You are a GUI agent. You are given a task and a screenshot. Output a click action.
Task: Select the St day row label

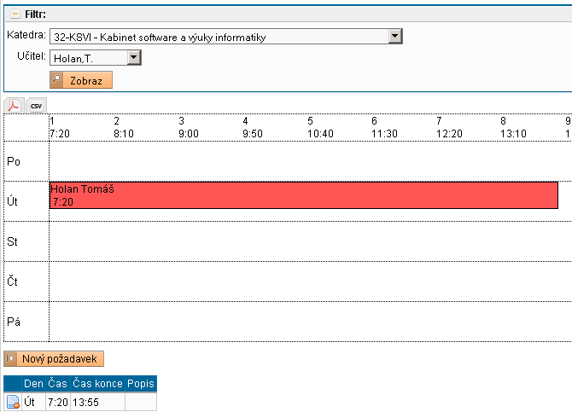[13, 242]
